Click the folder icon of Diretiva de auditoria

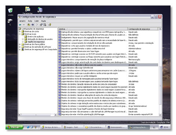pyautogui.click(x=26, y=37)
